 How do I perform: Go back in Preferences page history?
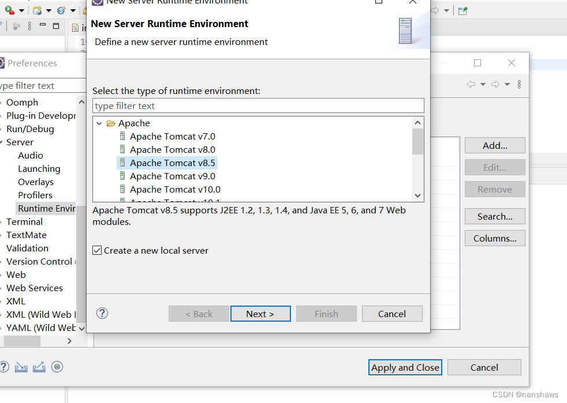[x=471, y=84]
